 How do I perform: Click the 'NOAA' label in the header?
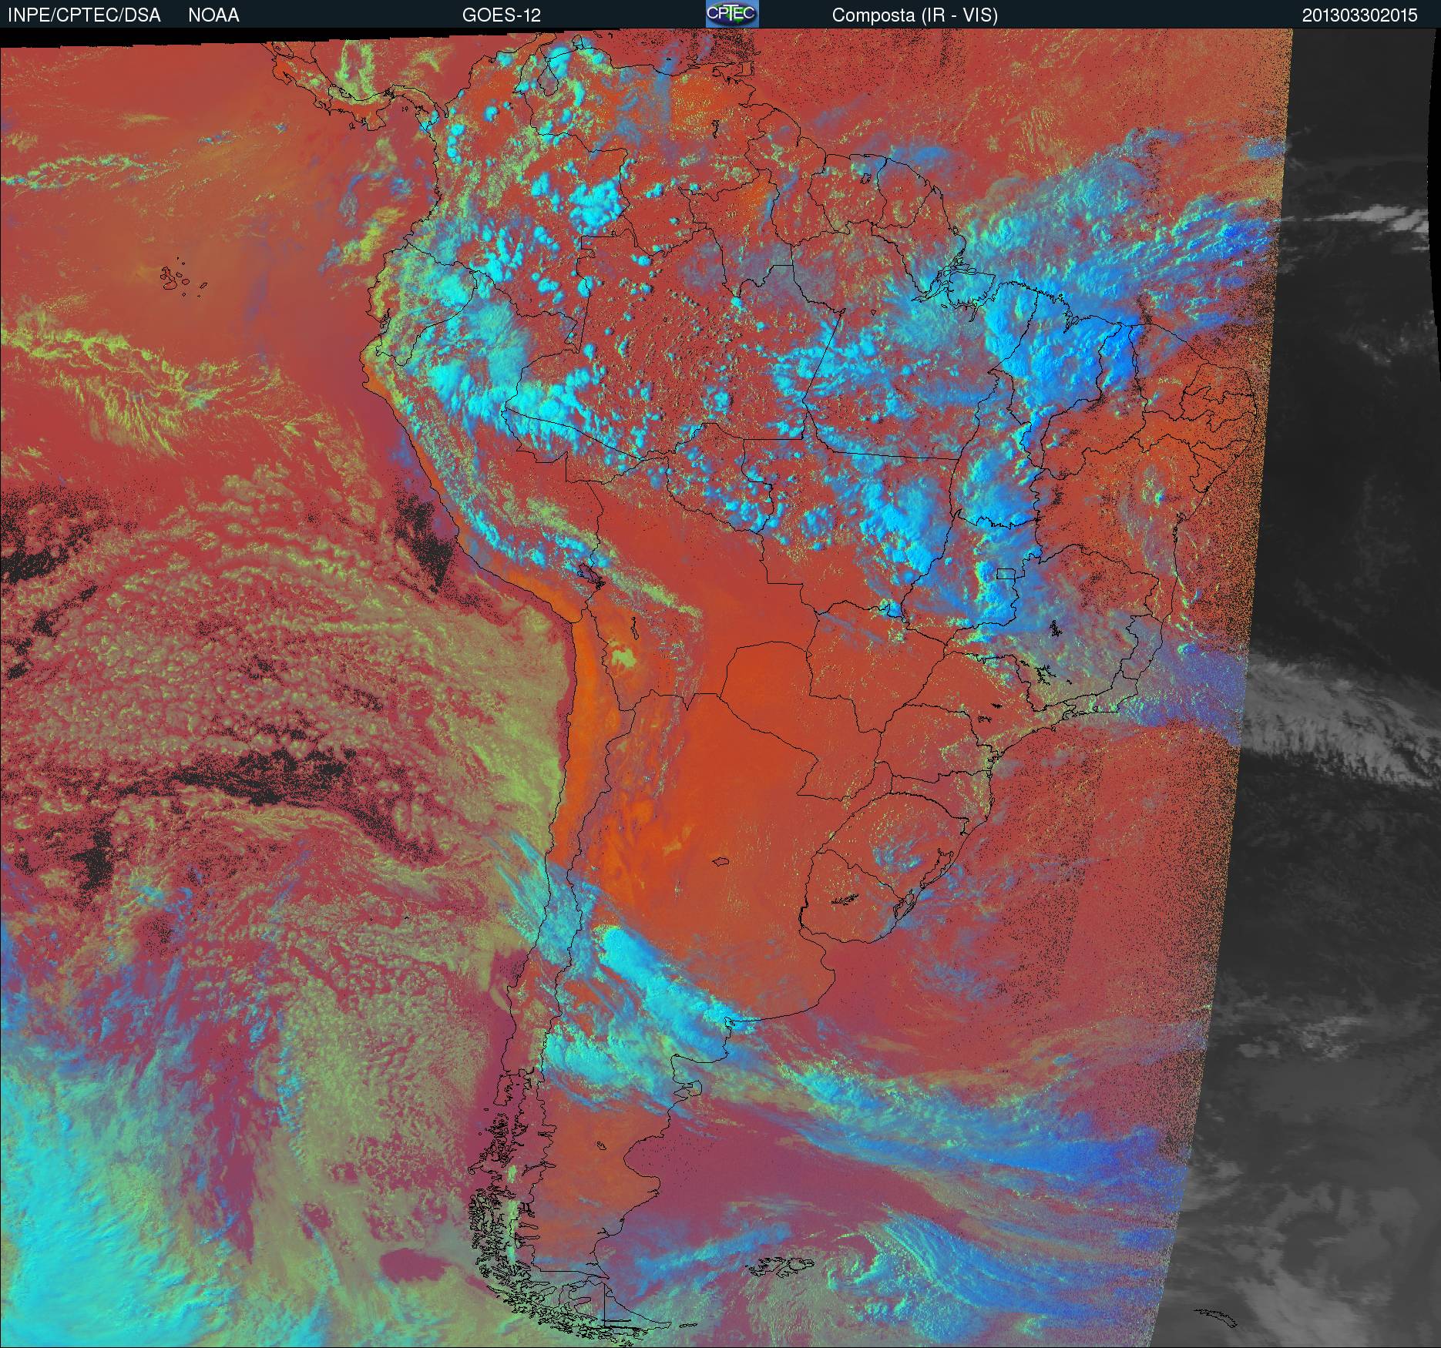213,15
